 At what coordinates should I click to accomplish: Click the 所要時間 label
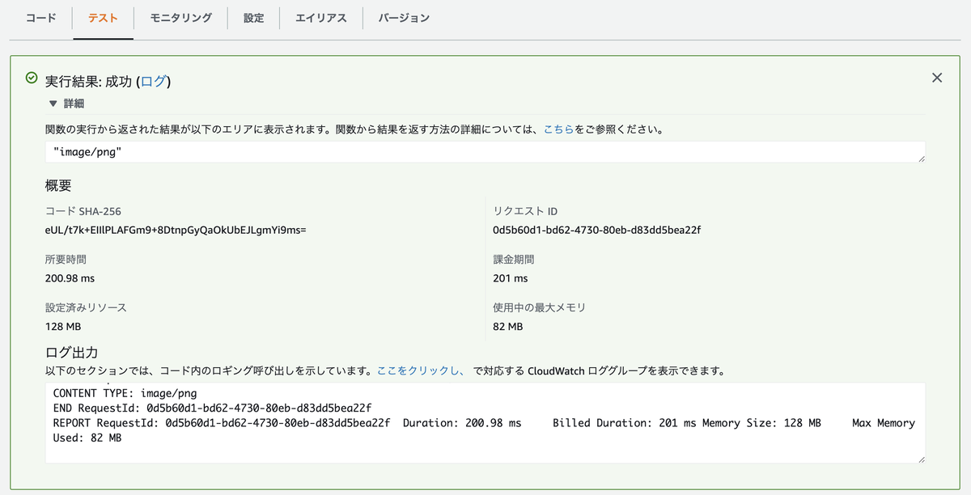pos(66,260)
